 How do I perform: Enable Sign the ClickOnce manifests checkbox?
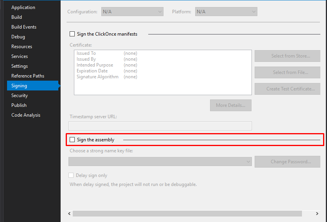click(x=72, y=34)
